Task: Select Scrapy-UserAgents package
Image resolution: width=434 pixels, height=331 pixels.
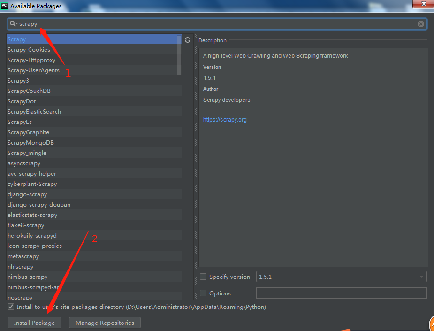Action: [x=94, y=70]
